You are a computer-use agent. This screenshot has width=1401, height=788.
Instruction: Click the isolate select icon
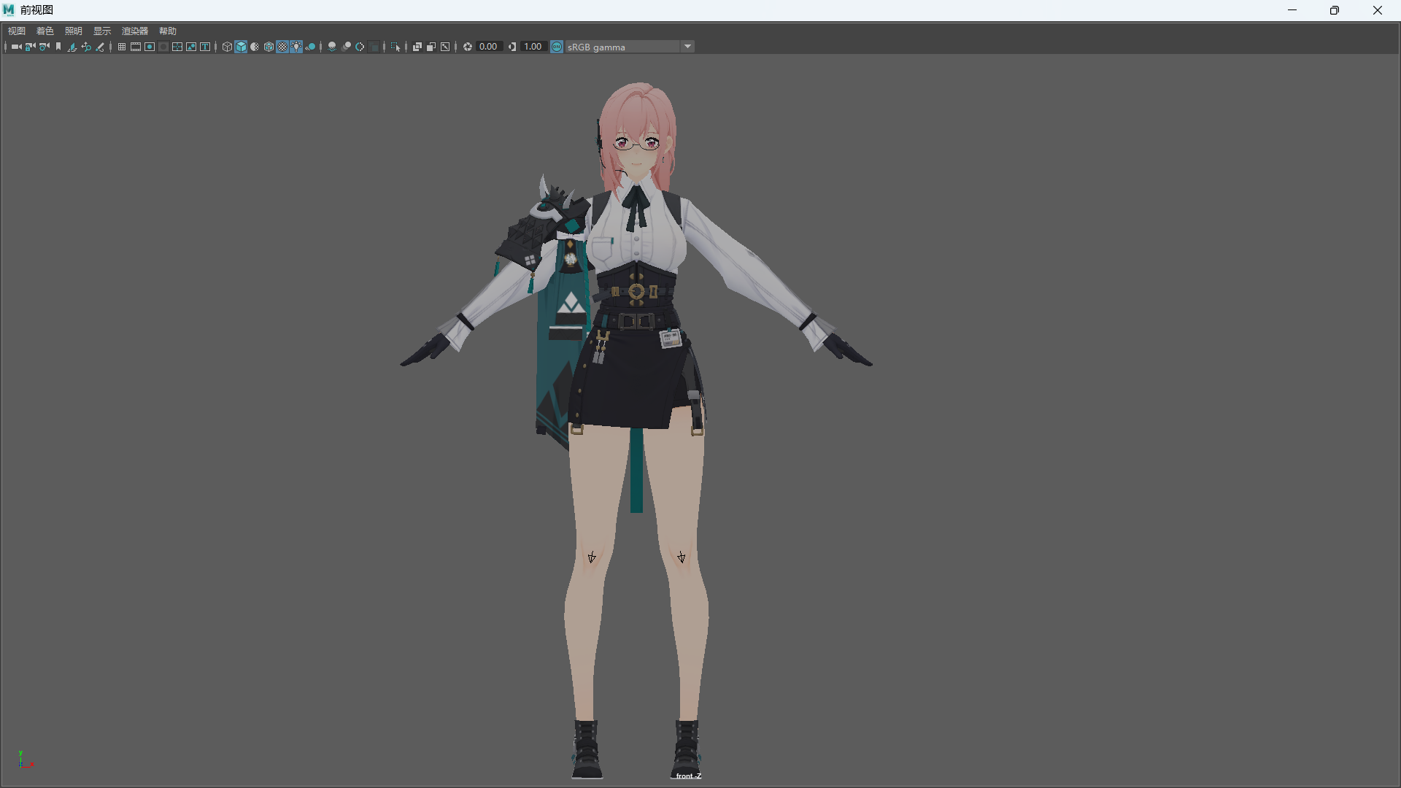click(395, 47)
